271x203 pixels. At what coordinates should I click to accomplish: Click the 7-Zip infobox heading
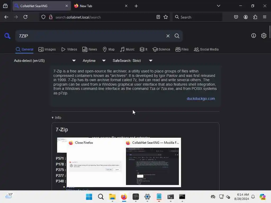pyautogui.click(x=62, y=130)
